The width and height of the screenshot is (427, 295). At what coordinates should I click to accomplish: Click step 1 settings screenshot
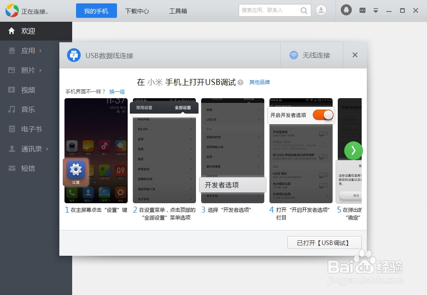click(96, 151)
